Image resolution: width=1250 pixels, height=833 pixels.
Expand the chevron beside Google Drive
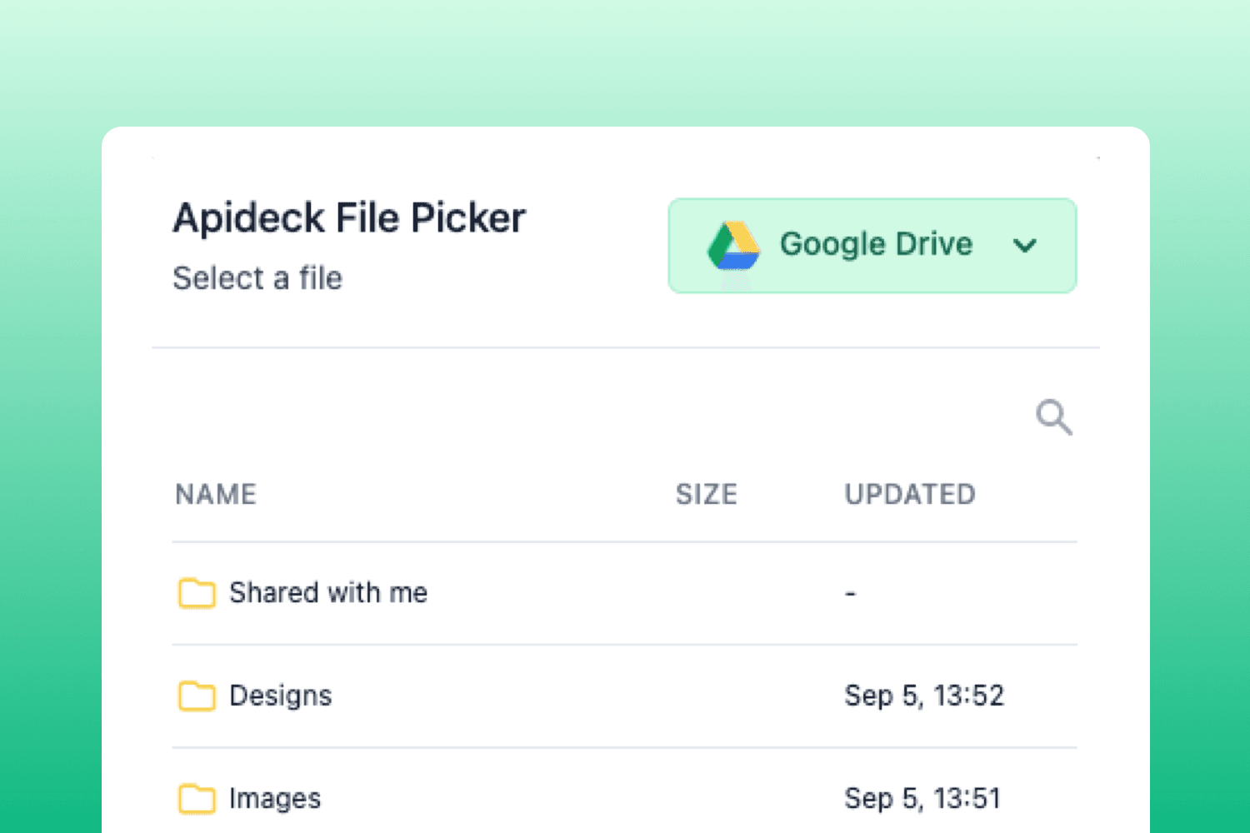[1024, 246]
